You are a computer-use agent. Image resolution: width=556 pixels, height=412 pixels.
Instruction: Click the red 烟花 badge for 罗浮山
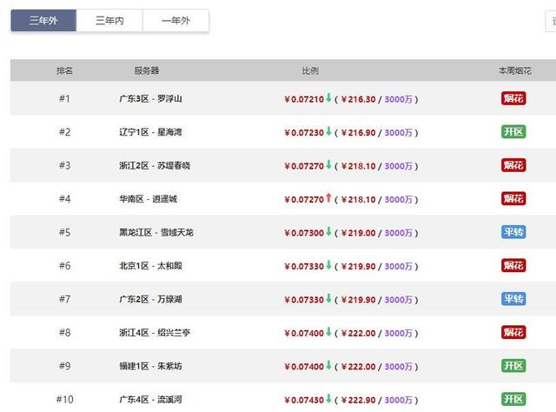(513, 98)
